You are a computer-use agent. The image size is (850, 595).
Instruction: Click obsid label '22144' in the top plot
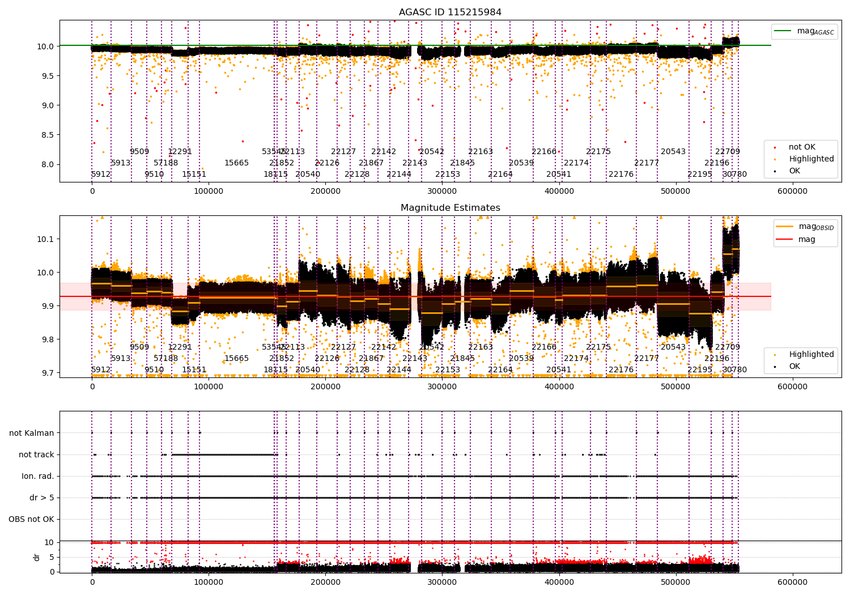coord(399,175)
